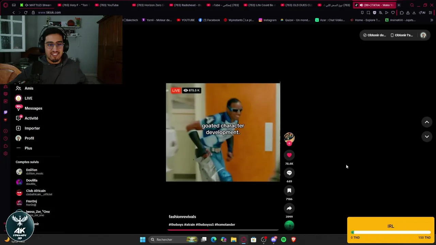Open Spotify from taskbar
436x245 pixels.
coord(284,240)
